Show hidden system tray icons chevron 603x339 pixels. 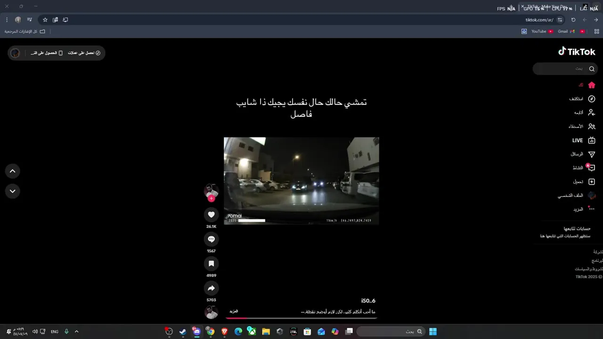tap(77, 331)
